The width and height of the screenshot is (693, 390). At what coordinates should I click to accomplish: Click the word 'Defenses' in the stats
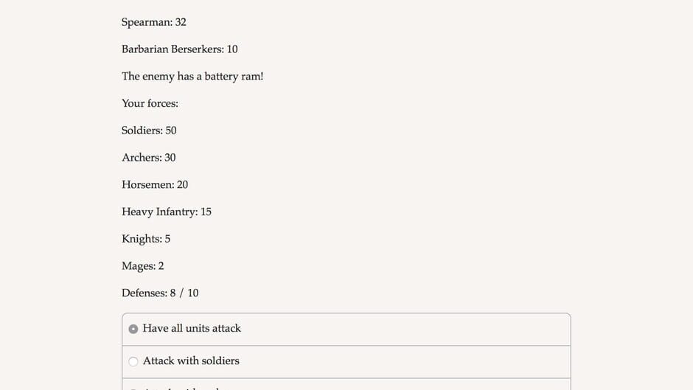(x=143, y=293)
